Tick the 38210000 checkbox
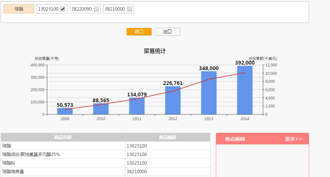 click(x=130, y=9)
